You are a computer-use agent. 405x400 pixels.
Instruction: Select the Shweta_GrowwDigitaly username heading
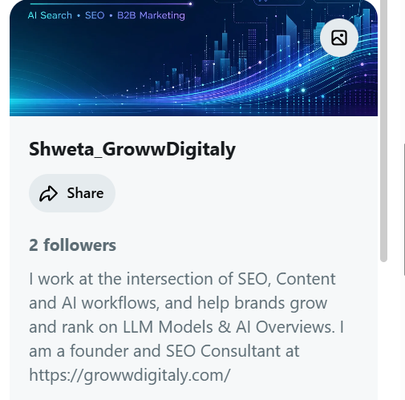pos(132,149)
